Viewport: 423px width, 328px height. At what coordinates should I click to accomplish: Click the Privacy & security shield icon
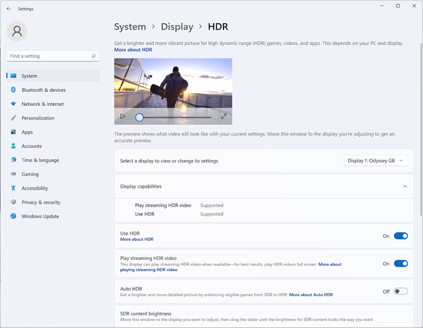13,202
